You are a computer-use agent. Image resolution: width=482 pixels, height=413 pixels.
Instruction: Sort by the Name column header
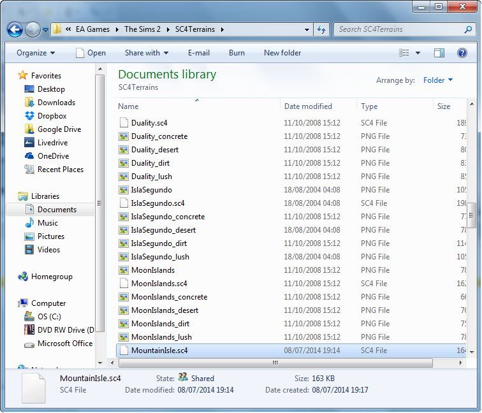point(197,106)
